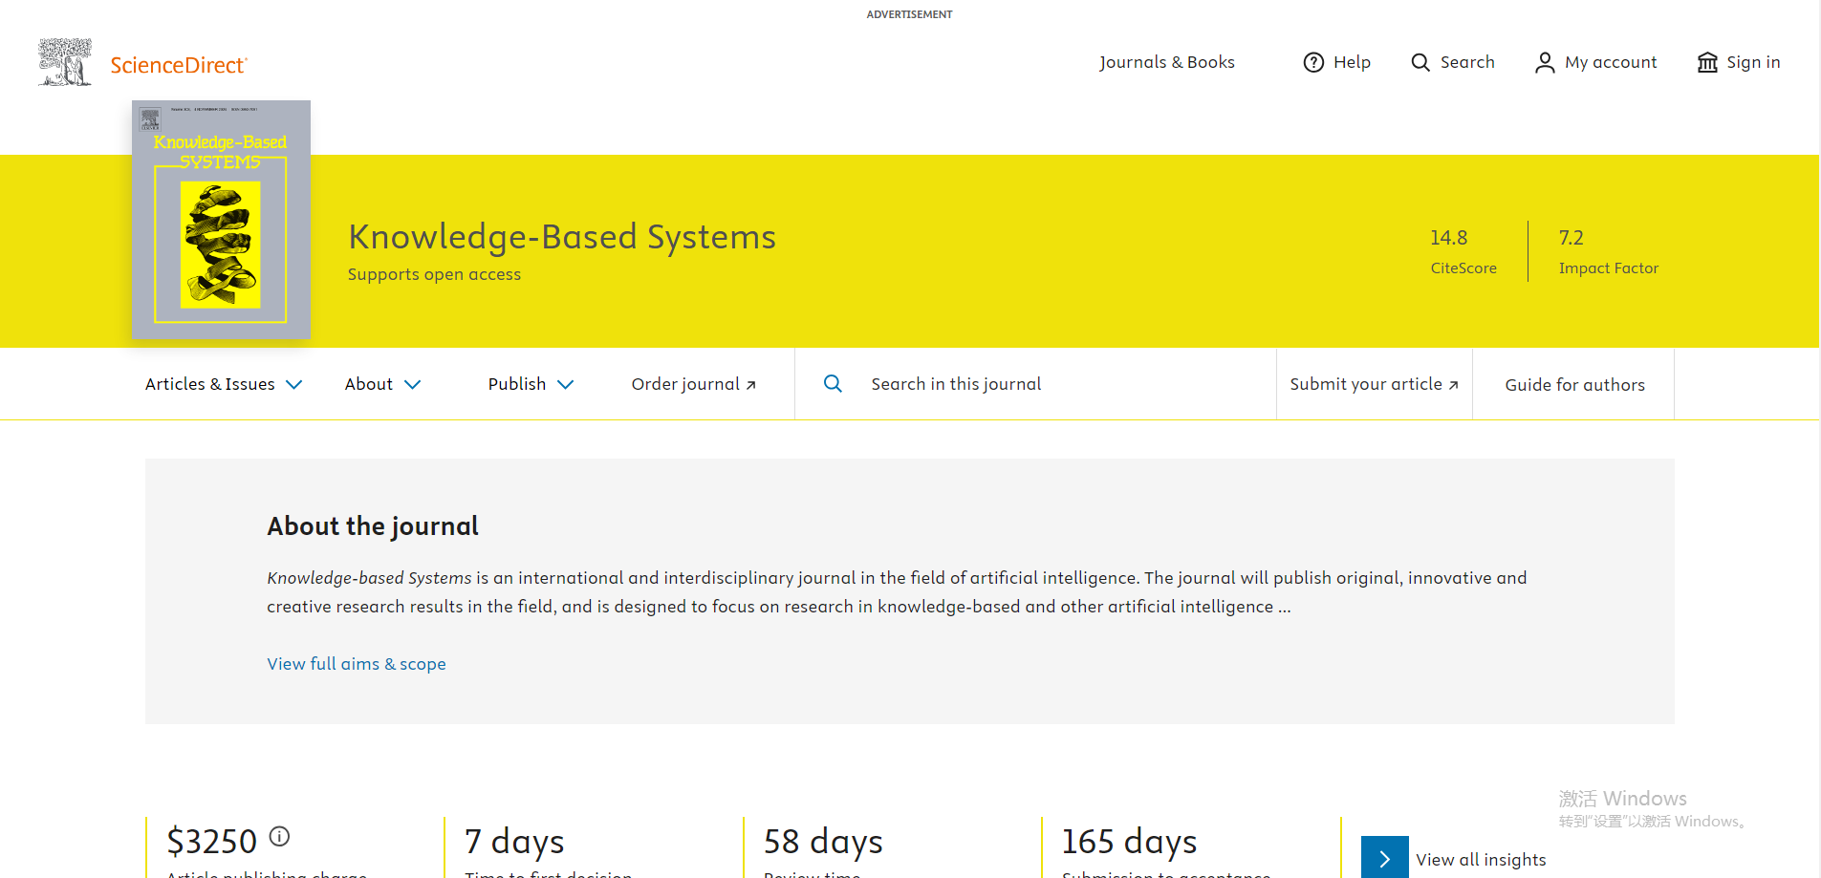Click the chevron beside Publish
The height and width of the screenshot is (878, 1821).
(565, 384)
